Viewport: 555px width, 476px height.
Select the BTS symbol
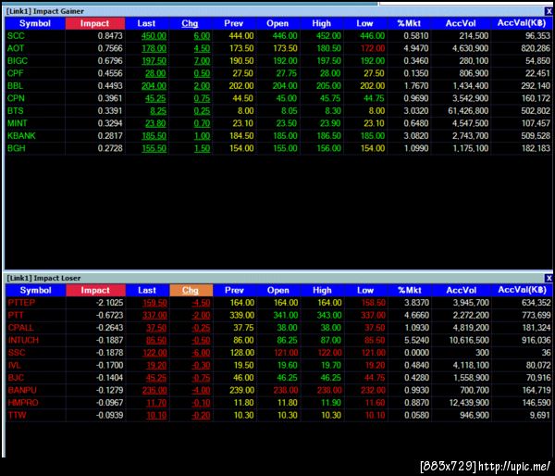tap(15, 111)
